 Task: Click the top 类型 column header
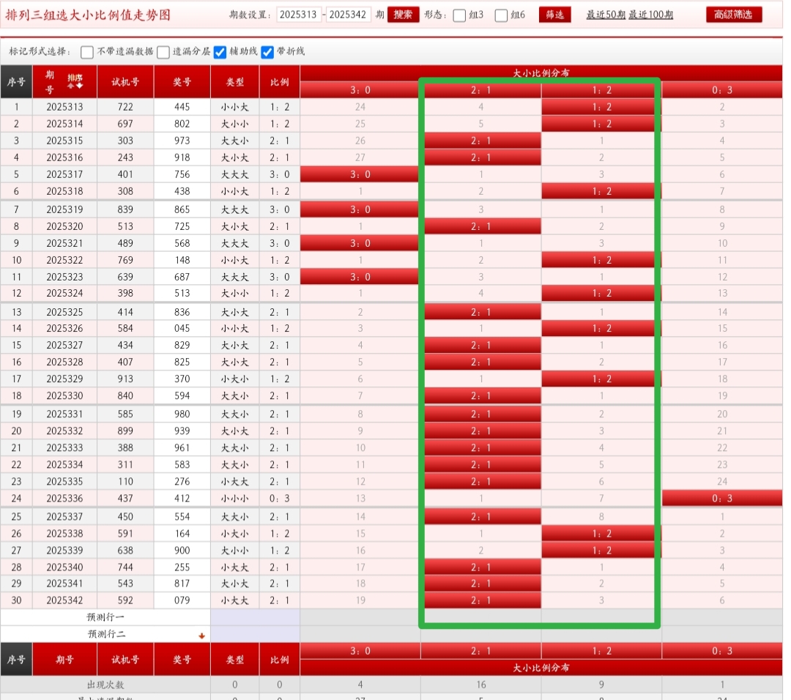click(x=234, y=82)
